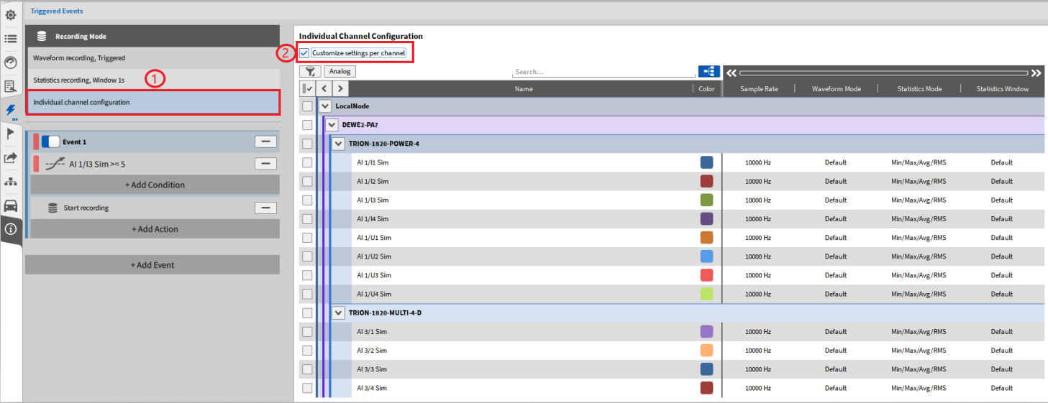This screenshot has height=403, width=1048.
Task: Open the settings gear in the sidebar
Action: [11, 14]
